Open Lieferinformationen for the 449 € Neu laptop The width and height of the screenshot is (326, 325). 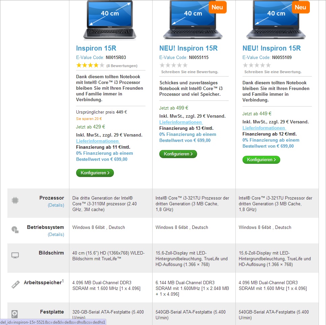(x=264, y=128)
